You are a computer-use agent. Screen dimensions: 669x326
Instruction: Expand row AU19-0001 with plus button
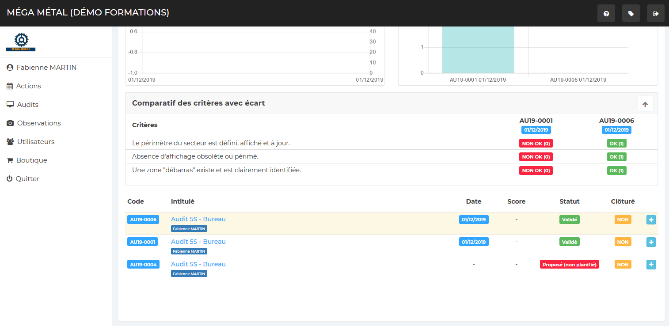651,242
